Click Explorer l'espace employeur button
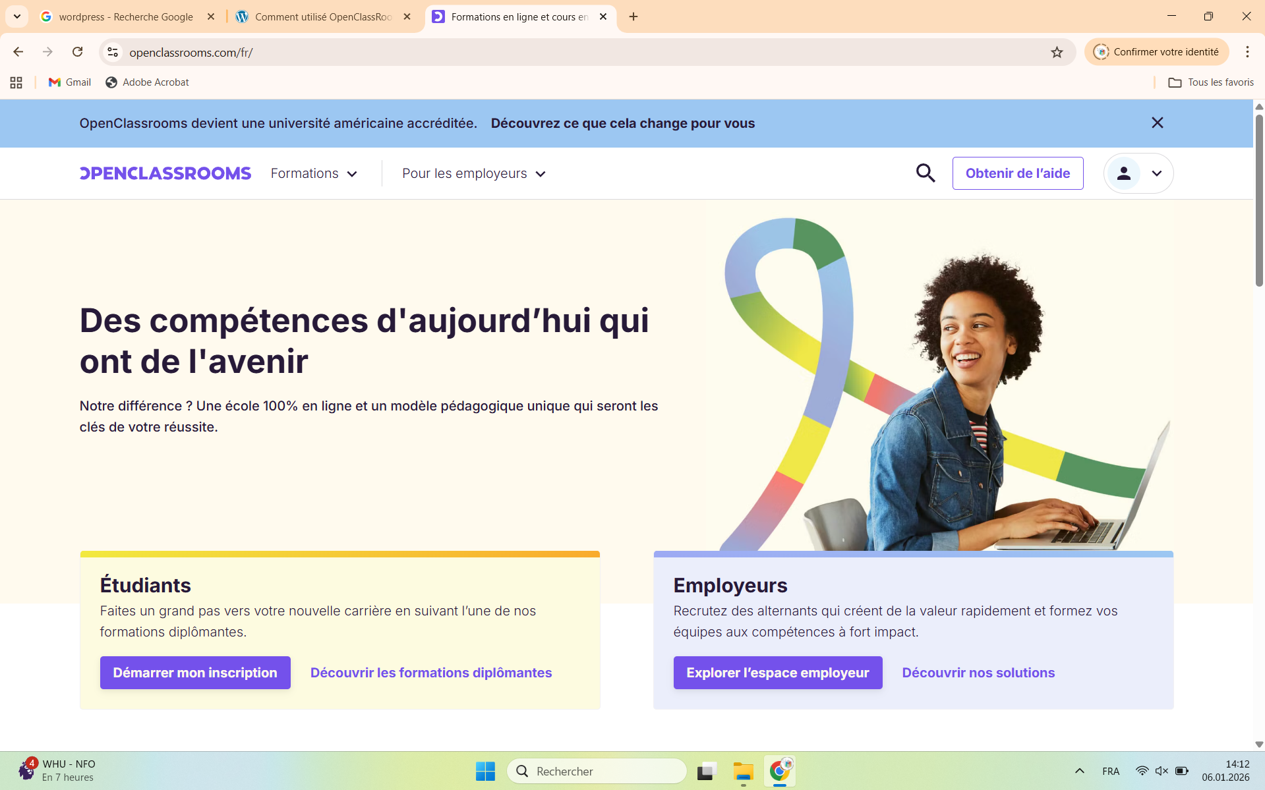Viewport: 1265px width, 790px height. pos(777,673)
